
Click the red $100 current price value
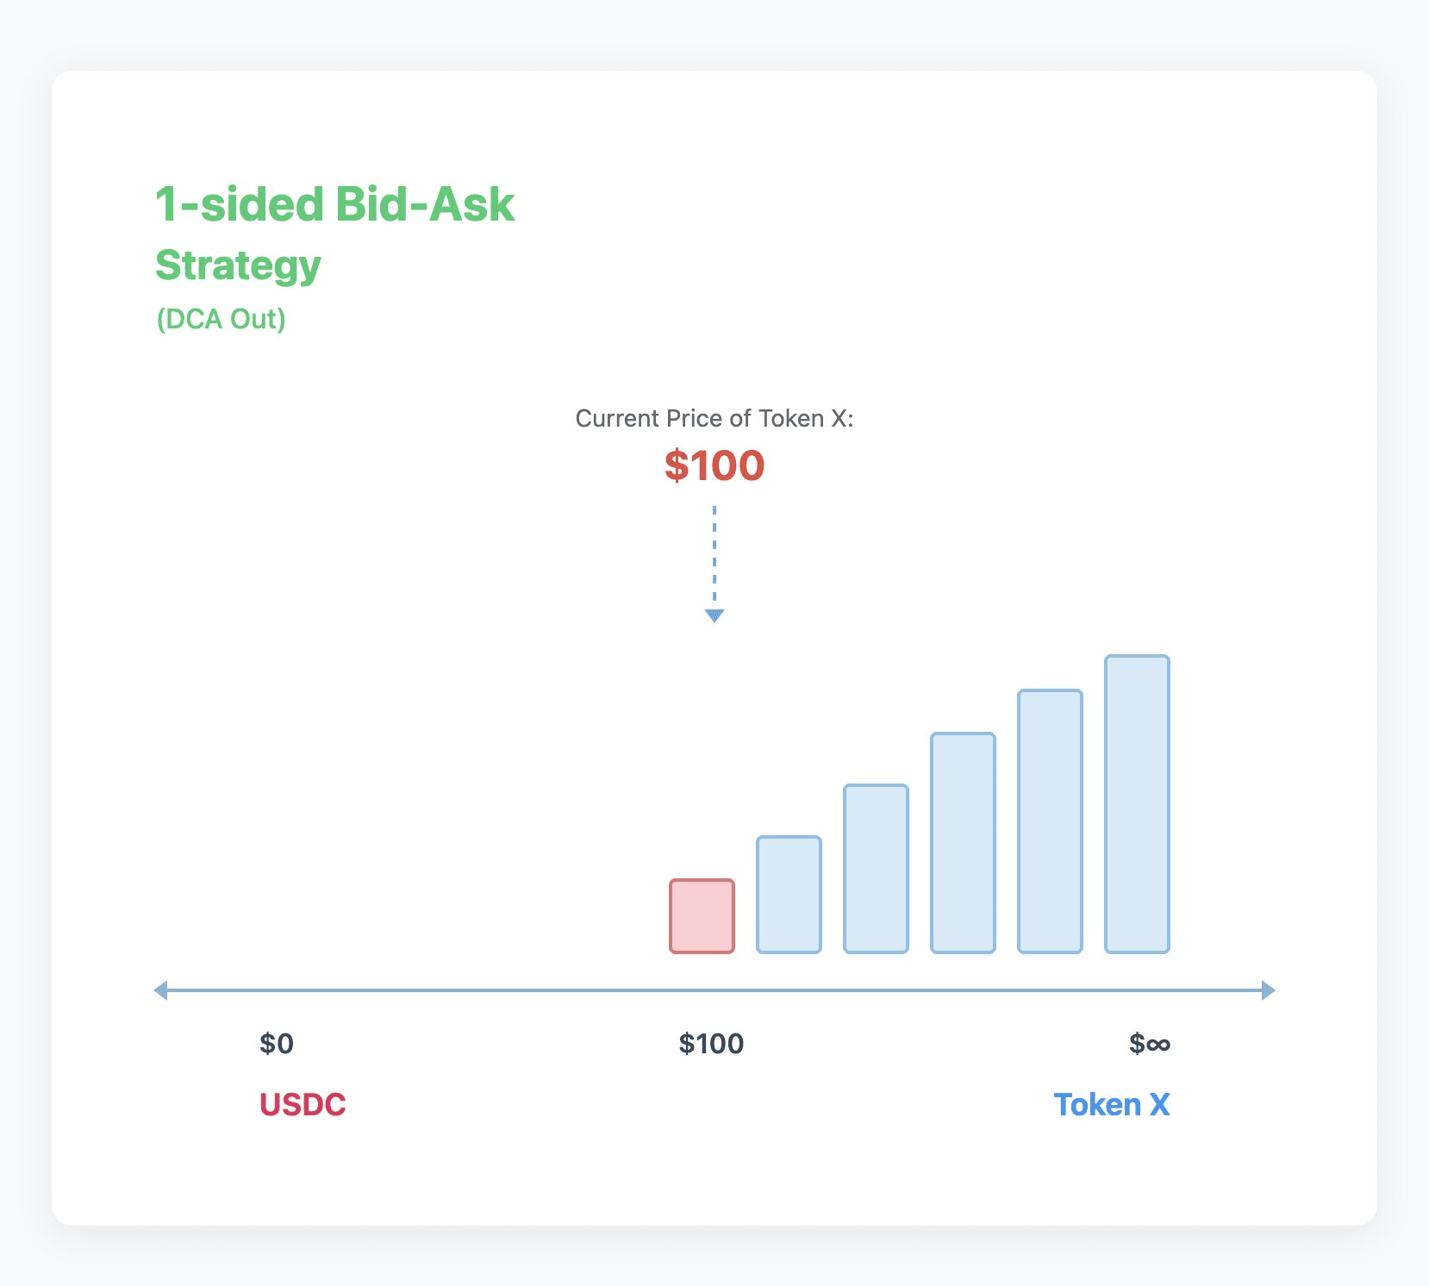coord(714,465)
